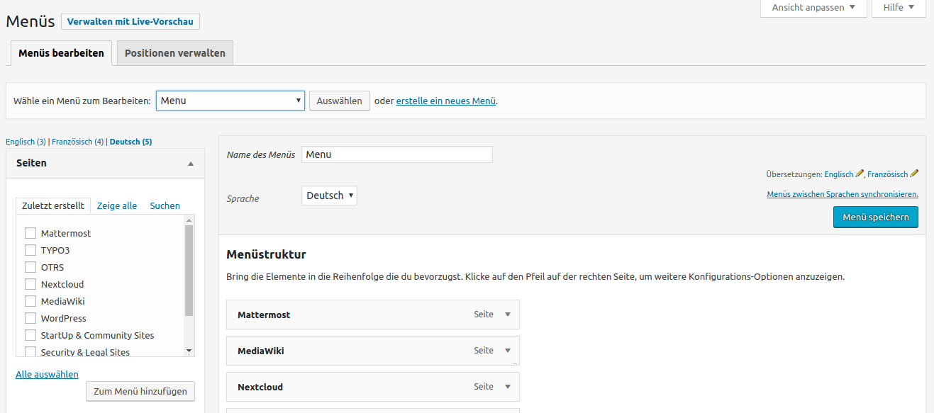Filter by Englisch (3) language link
This screenshot has height=413, width=934.
coord(26,142)
